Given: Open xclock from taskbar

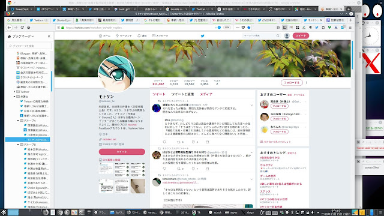Looking at the screenshot, I should pos(215,212).
